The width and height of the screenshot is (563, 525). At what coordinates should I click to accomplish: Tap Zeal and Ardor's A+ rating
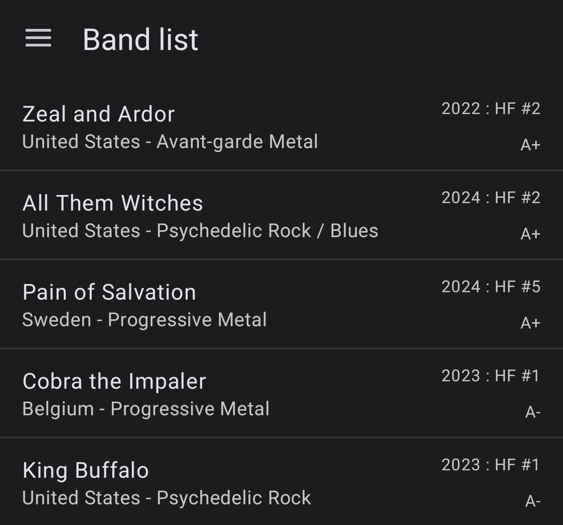pyautogui.click(x=530, y=145)
